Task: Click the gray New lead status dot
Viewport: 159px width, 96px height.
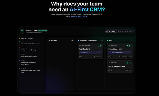Action: 49,40
